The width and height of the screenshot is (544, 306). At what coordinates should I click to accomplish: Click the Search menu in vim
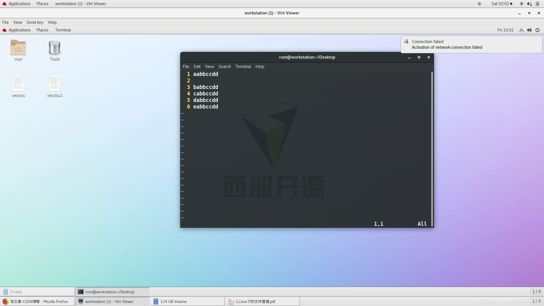coord(225,66)
